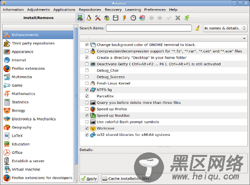250x185 pixels.
Task: Select the Statistics category
Action: click(x=38, y=102)
